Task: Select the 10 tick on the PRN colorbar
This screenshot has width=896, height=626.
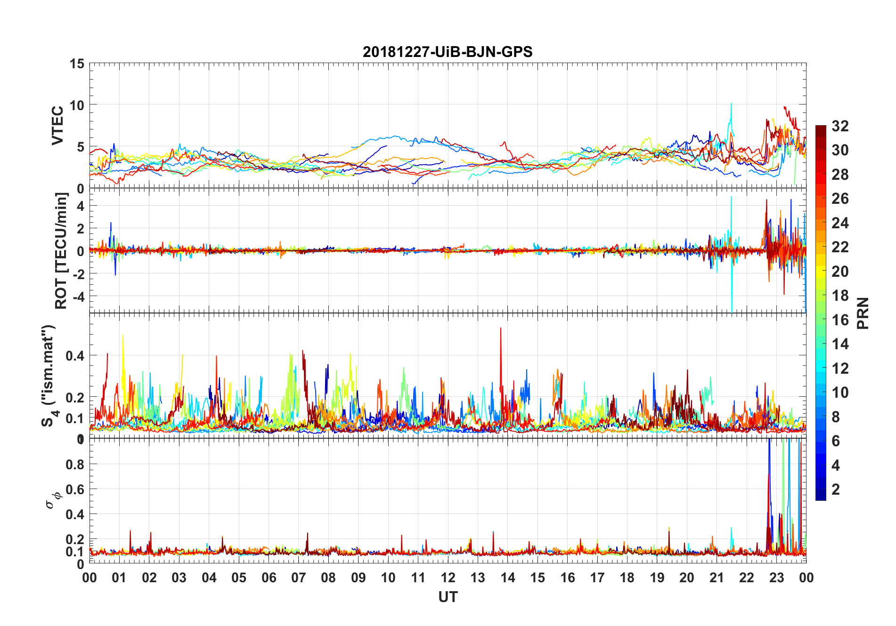Action: pos(840,392)
